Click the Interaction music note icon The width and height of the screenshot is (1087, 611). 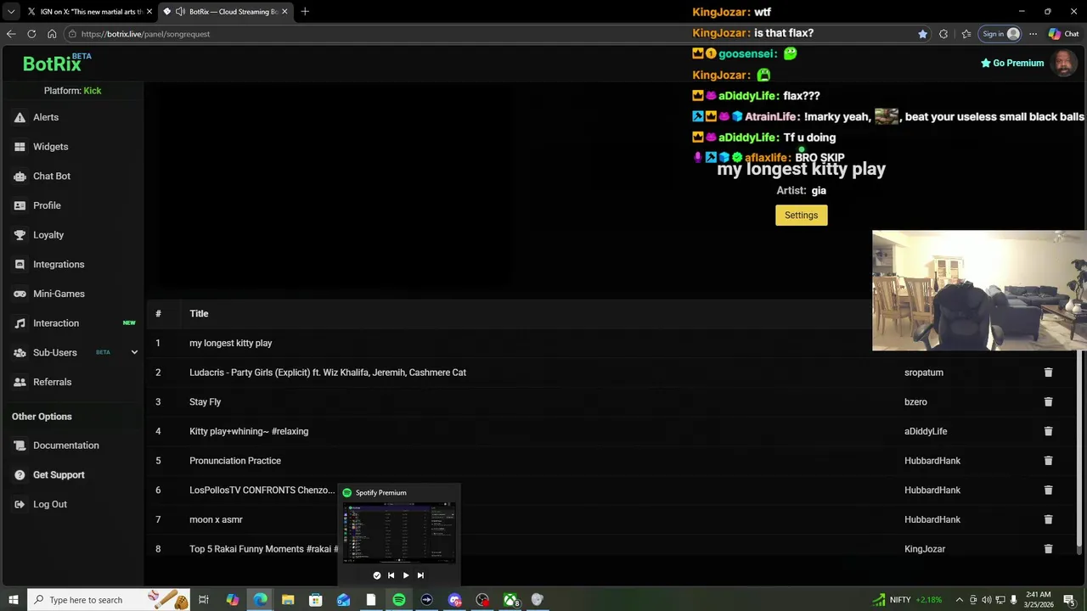(20, 323)
